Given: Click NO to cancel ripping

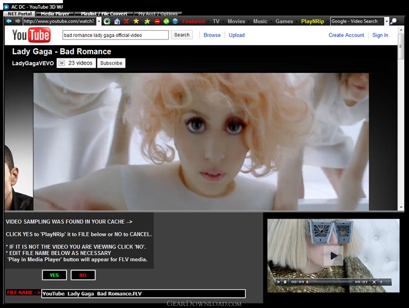Looking at the screenshot, I should pyautogui.click(x=83, y=275).
